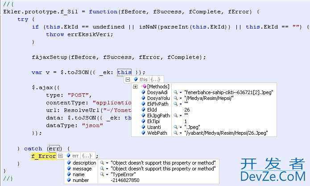This screenshot has height=186, width=310.
Task: Click the message property icon
Action: pos(69,169)
